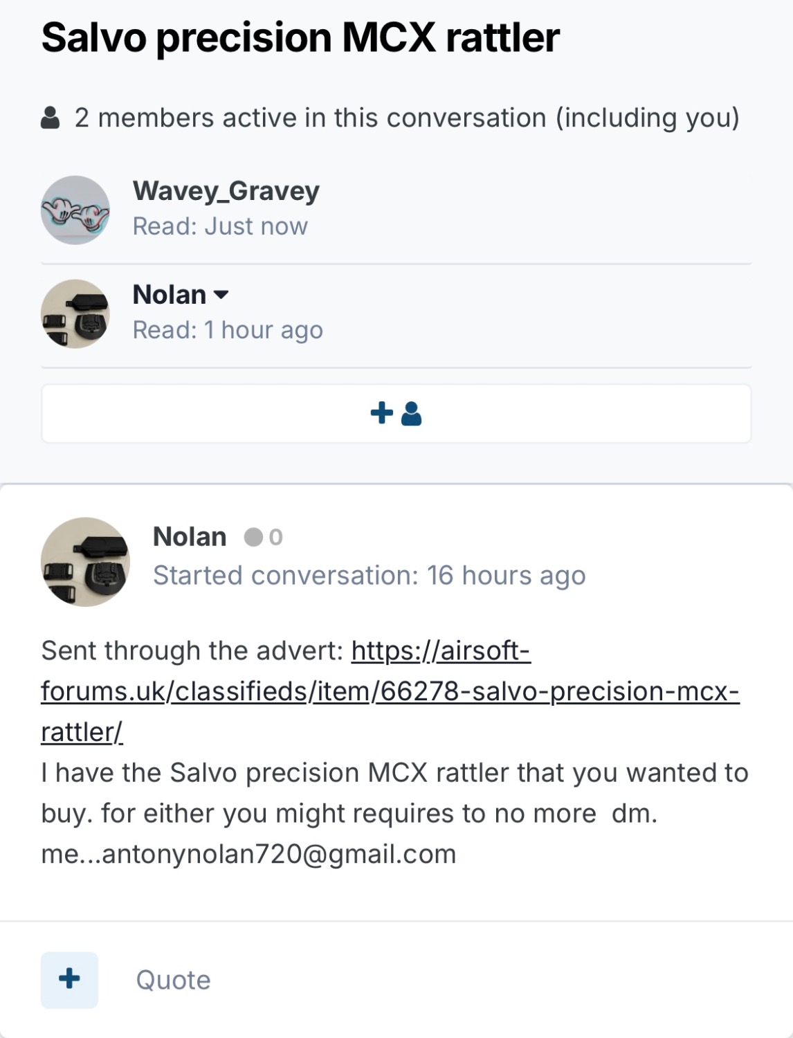This screenshot has width=793, height=1038.
Task: Click Nolan's avatar in the participants list
Action: [75, 313]
